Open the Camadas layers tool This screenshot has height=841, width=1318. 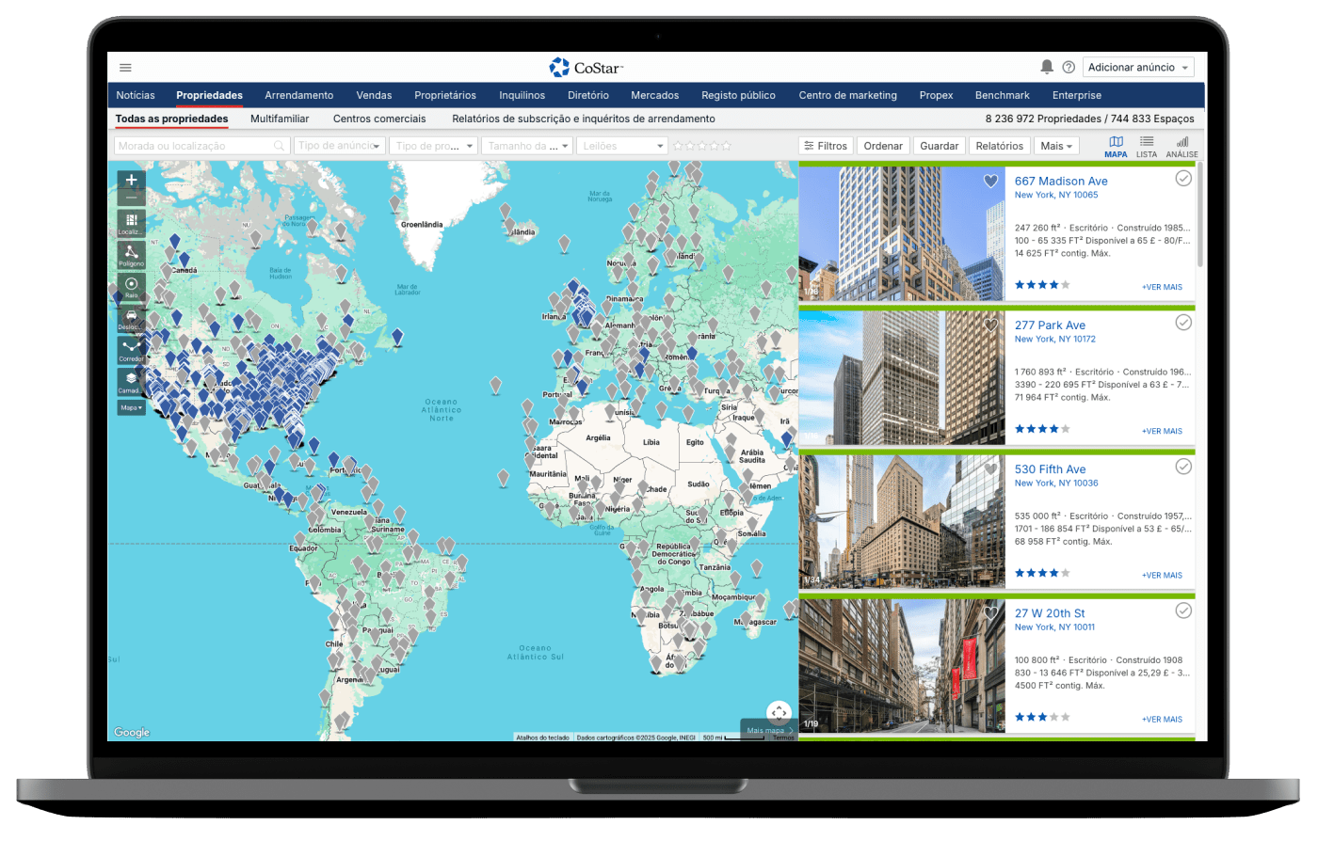point(131,381)
